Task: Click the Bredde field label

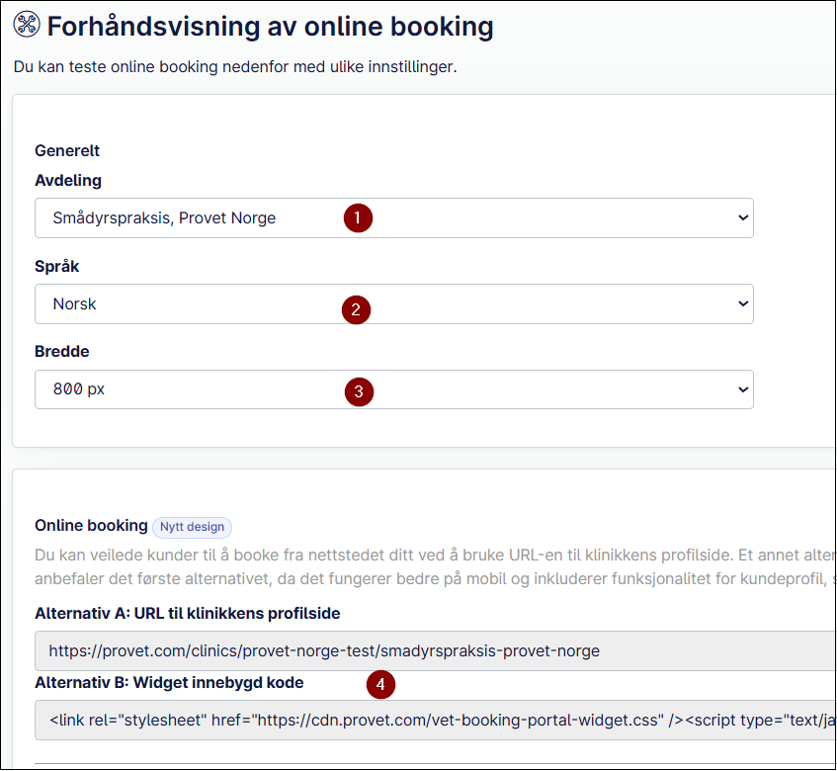Action: tap(62, 351)
